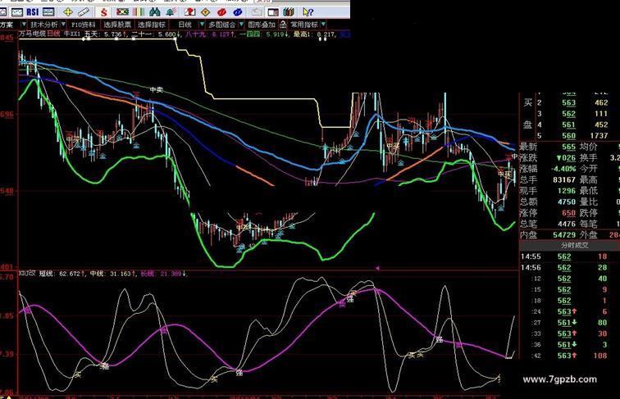Click the 二十一 moving average value 5.680

pyautogui.click(x=166, y=34)
